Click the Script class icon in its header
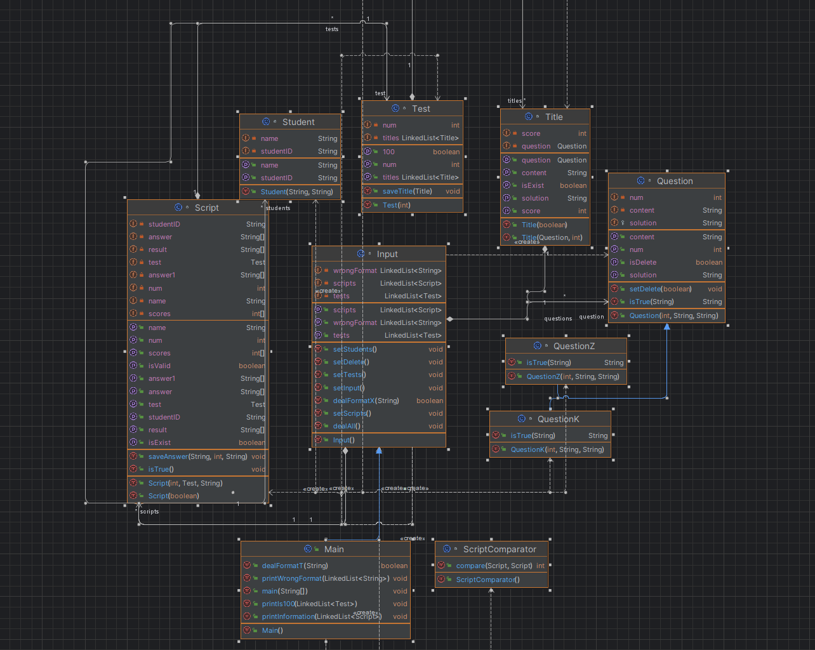Screen dimensions: 815x650 pyautogui.click(x=178, y=208)
